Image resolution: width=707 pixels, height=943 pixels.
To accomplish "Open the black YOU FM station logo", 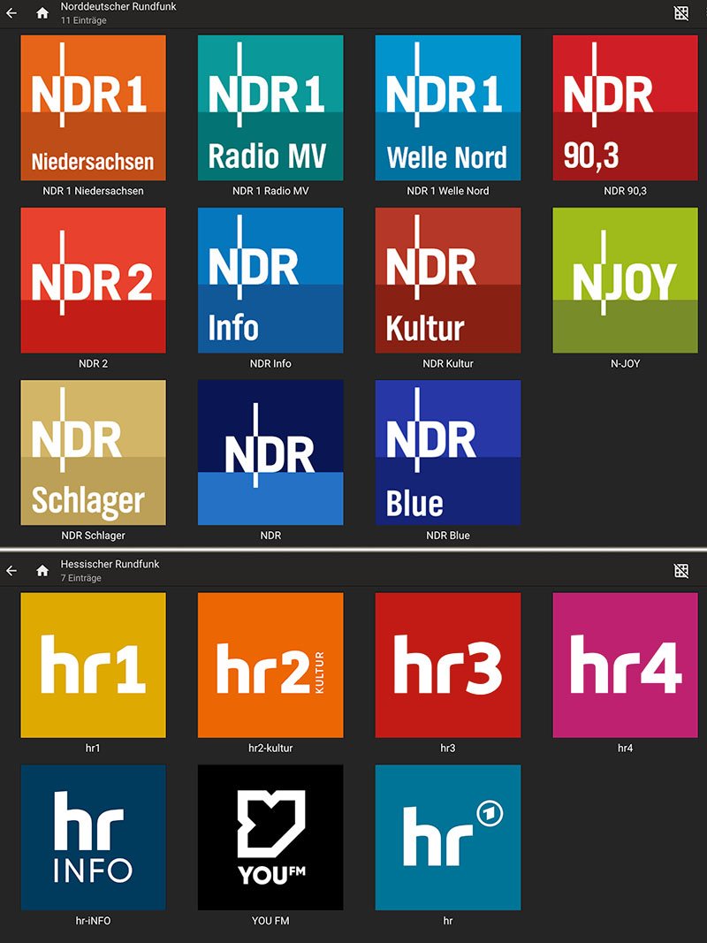I will [x=270, y=837].
